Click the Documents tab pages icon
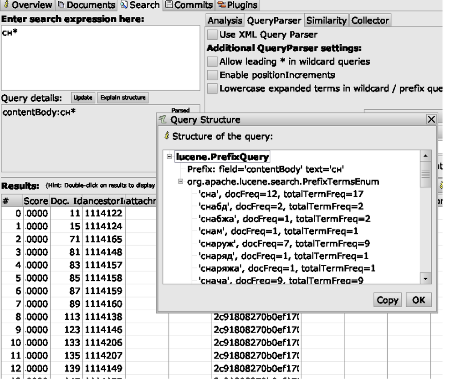Viewport: 455px width, 380px height. pos(61,5)
